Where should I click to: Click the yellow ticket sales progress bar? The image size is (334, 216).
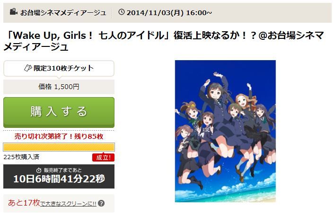click(x=59, y=147)
